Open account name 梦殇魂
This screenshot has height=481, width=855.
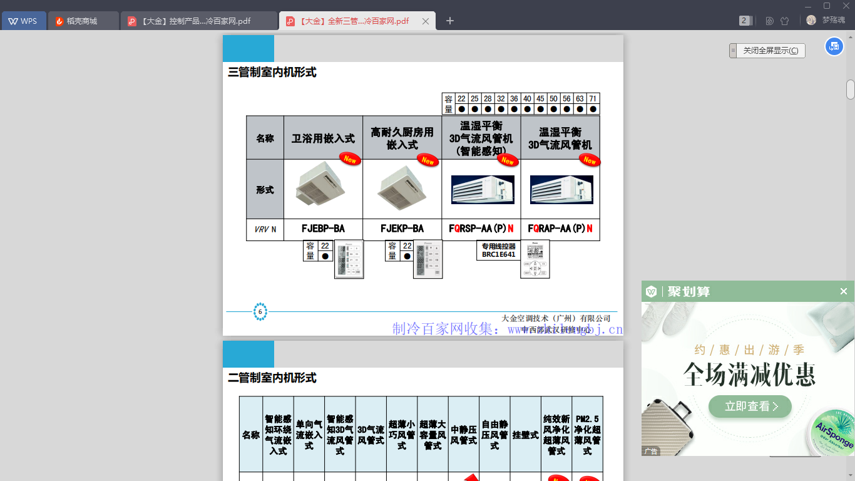833,21
